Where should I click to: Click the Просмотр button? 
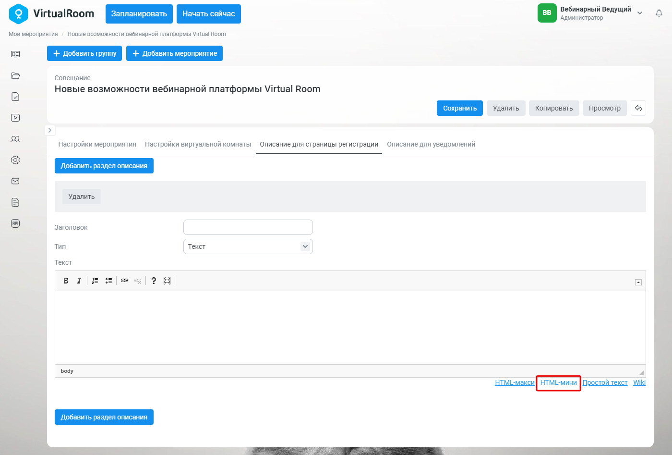click(605, 108)
